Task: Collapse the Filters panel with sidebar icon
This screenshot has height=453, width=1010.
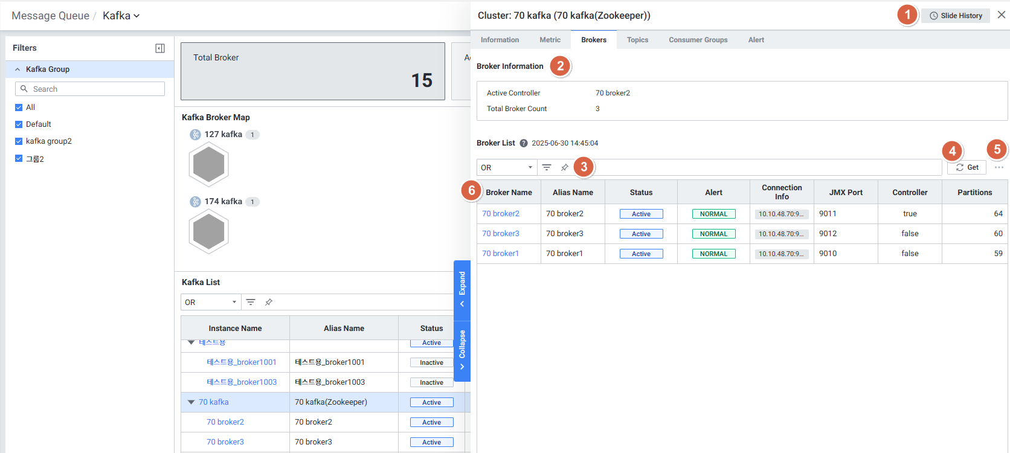Action: click(x=160, y=48)
